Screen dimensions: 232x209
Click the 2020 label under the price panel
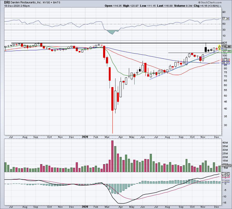point(85,137)
